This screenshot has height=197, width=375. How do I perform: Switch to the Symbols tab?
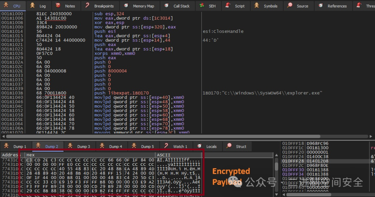click(x=266, y=6)
